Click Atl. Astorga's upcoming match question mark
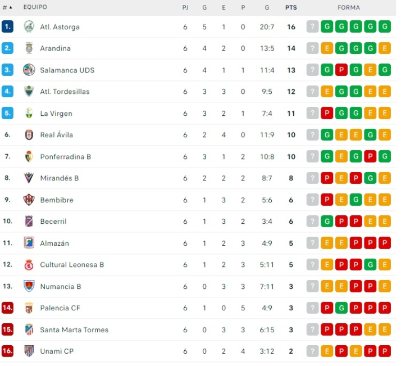 click(312, 26)
